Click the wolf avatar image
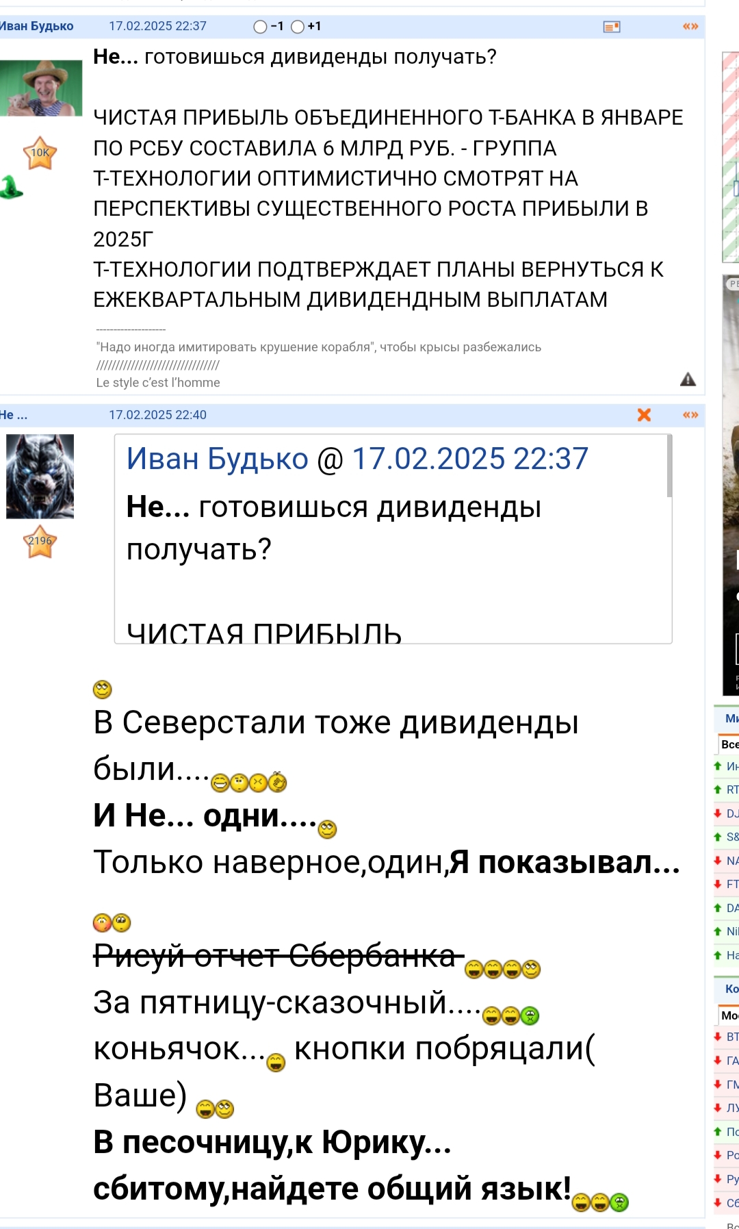This screenshot has height=1229, width=739. coord(40,477)
